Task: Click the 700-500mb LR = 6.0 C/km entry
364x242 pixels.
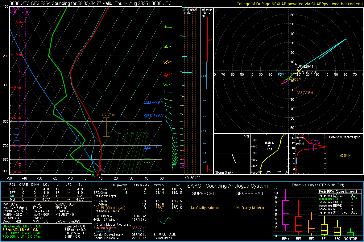Action: tap(22, 236)
